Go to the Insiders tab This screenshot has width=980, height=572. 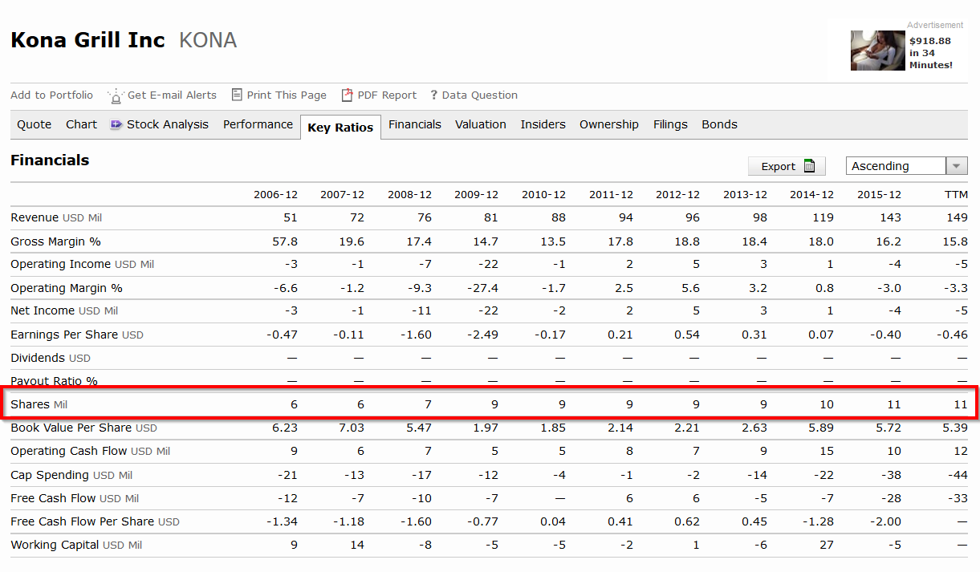tap(543, 124)
